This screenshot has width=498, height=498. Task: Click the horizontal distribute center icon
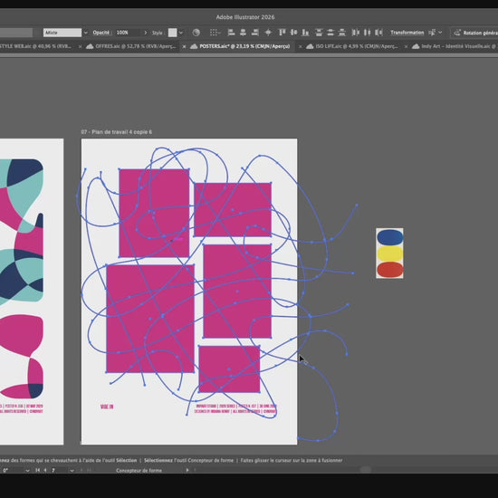coord(367,33)
